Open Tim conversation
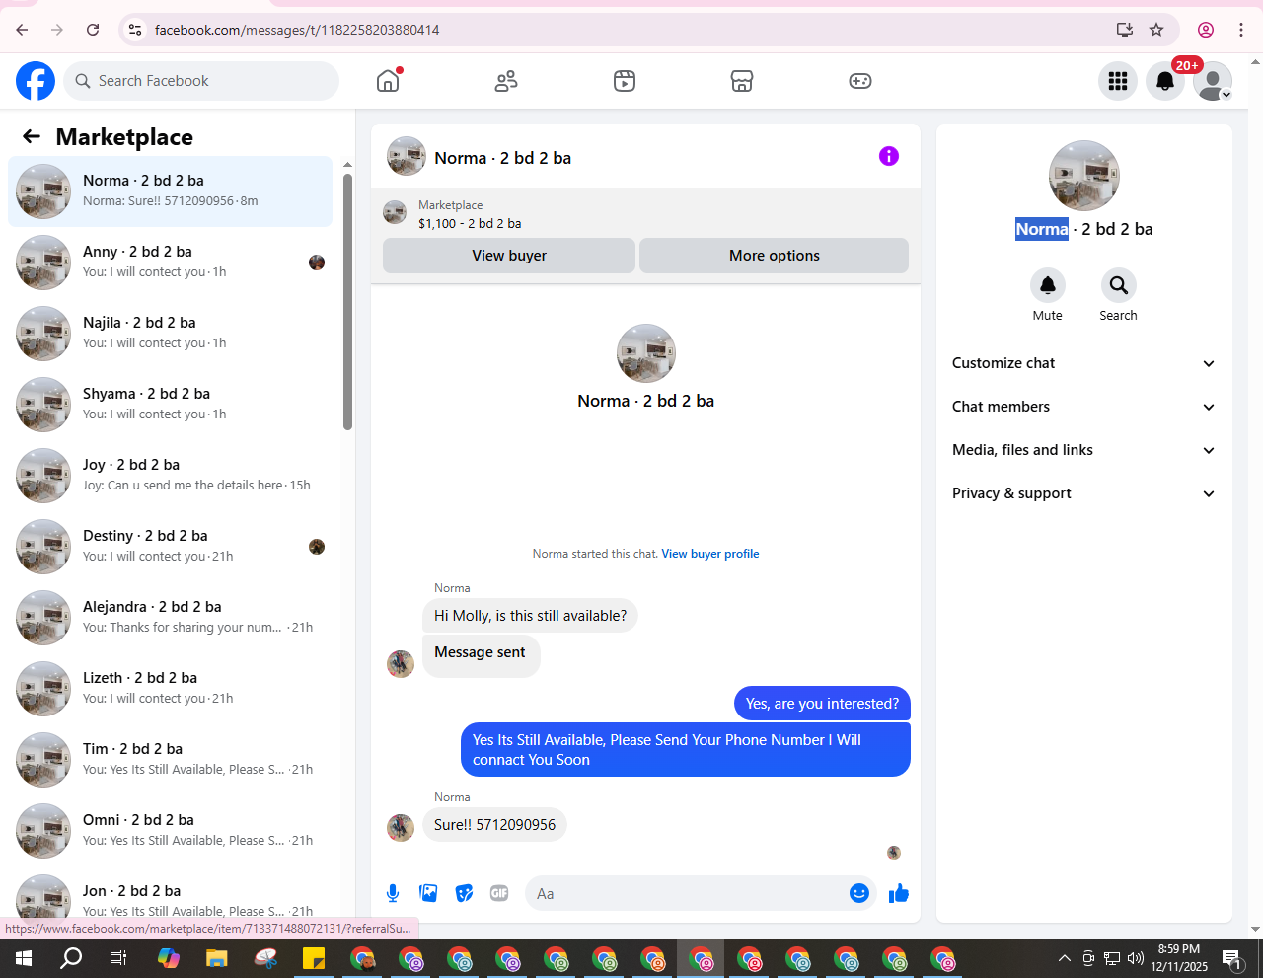This screenshot has height=978, width=1263. (170, 760)
